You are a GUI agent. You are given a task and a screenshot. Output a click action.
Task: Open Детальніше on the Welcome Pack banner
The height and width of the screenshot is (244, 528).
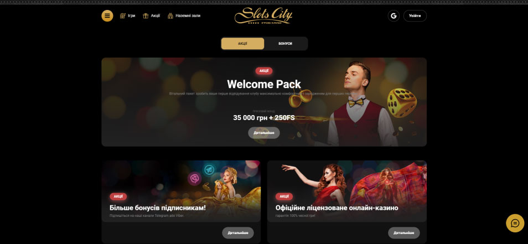pos(263,133)
